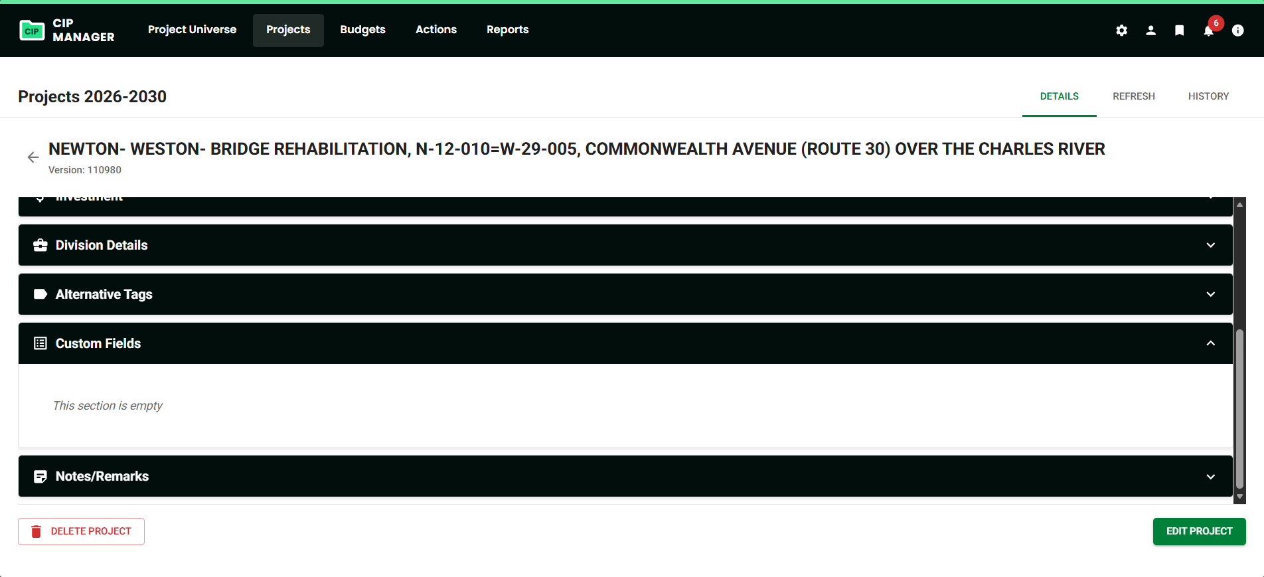The width and height of the screenshot is (1264, 577).
Task: Expand the Notes/Remarks section chevron
Action: pos(1210,477)
